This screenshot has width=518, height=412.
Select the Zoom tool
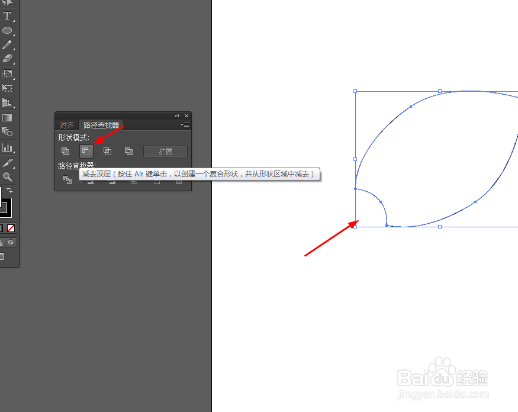(x=7, y=177)
